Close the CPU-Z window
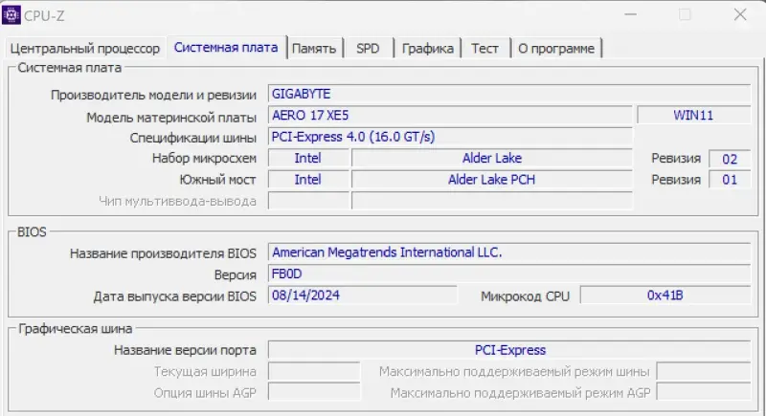This screenshot has width=766, height=416. tap(740, 14)
